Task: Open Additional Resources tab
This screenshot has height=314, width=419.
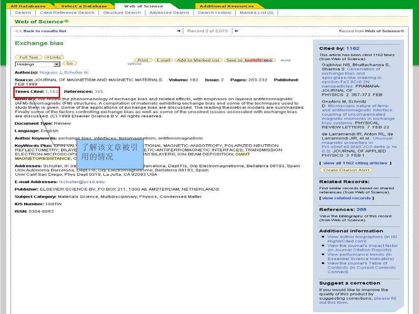Action: (x=227, y=6)
